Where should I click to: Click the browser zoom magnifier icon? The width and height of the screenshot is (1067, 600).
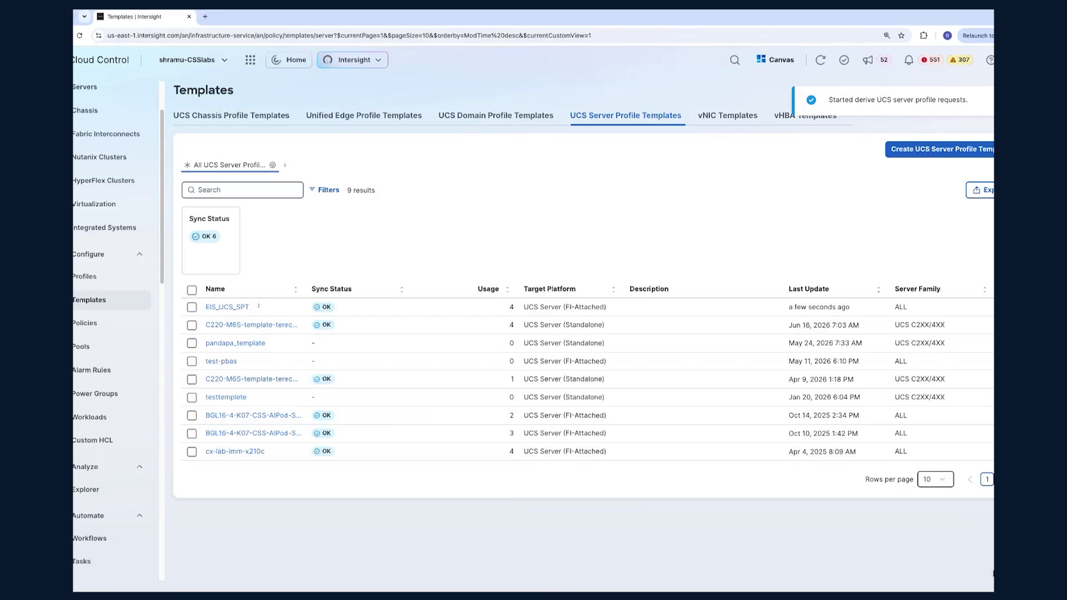(887, 36)
